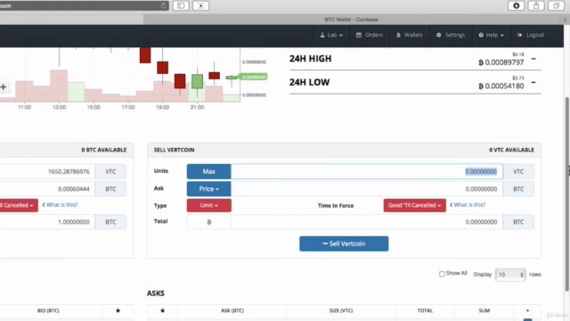Click the buy price field showing 0.00060444
The image size is (570, 321).
[x=47, y=189]
